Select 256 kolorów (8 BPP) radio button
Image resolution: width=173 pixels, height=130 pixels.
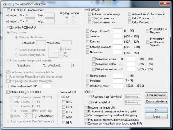[x=12, y=102]
